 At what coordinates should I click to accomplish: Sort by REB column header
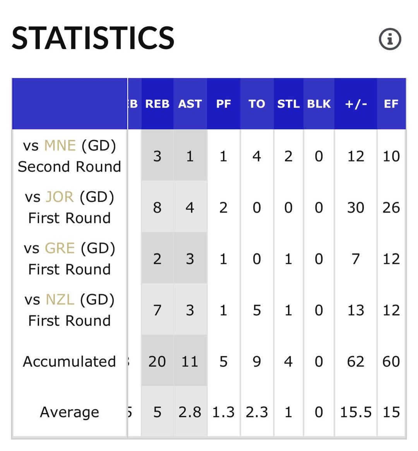coord(157,104)
